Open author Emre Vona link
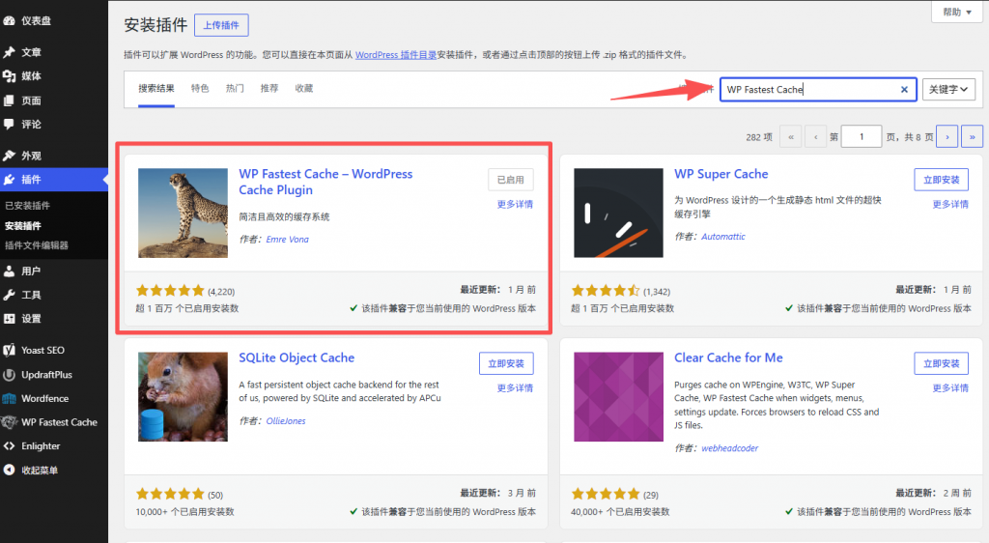The height and width of the screenshot is (543, 989). point(288,240)
